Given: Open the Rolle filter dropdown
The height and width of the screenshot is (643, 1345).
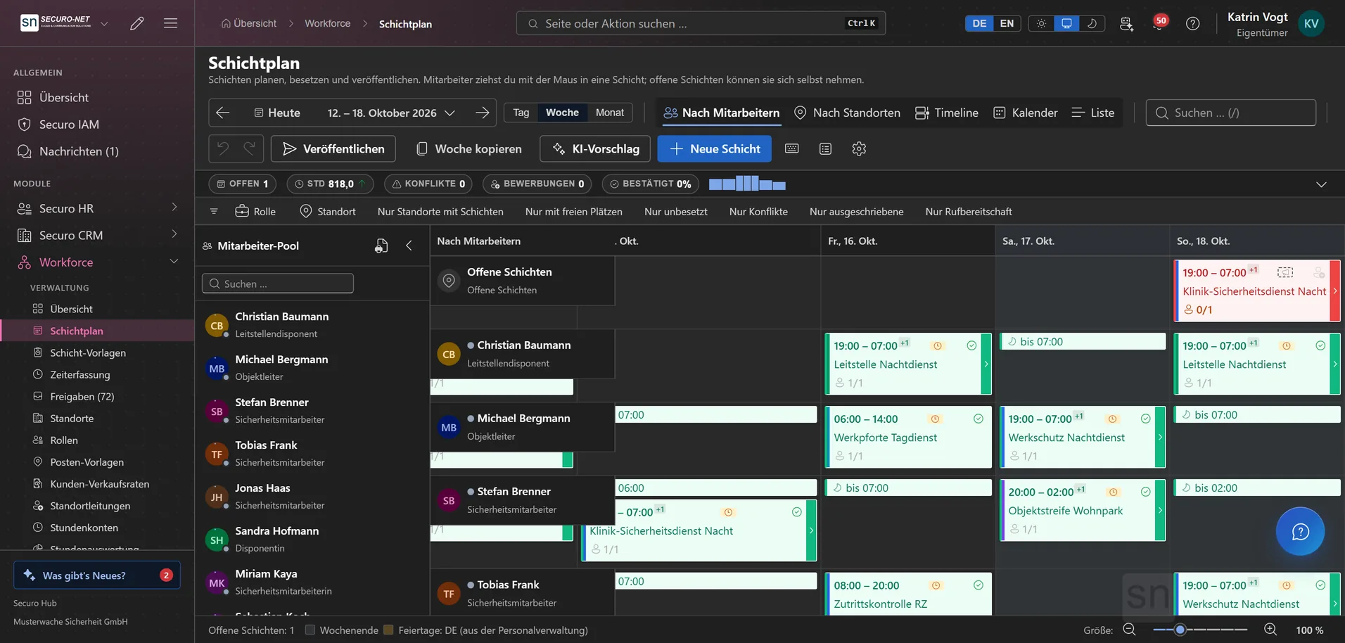Looking at the screenshot, I should (x=255, y=211).
